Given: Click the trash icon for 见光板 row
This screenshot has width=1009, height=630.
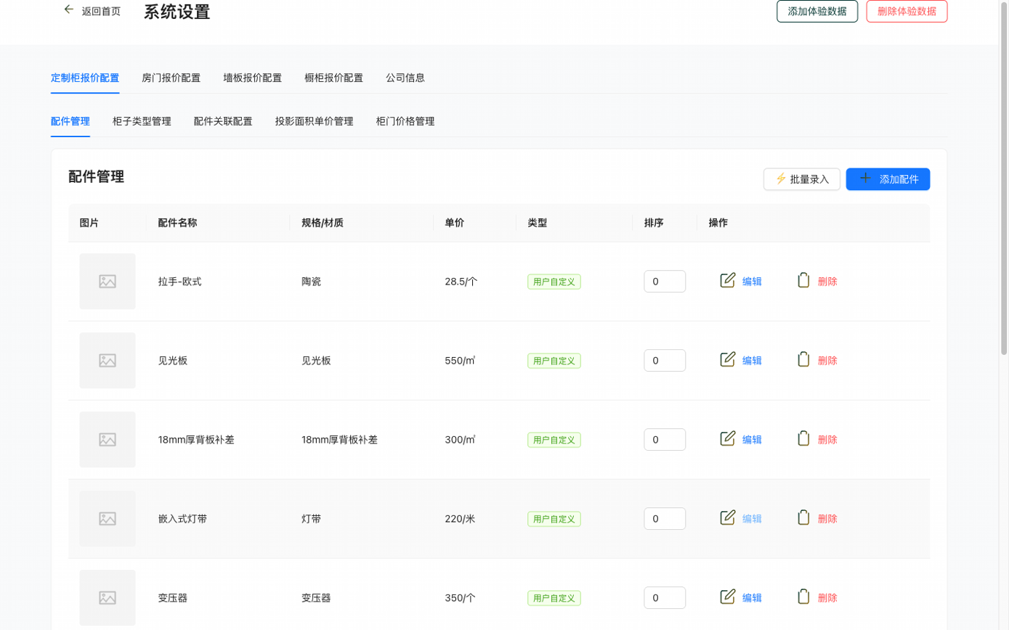Looking at the screenshot, I should 803,359.
